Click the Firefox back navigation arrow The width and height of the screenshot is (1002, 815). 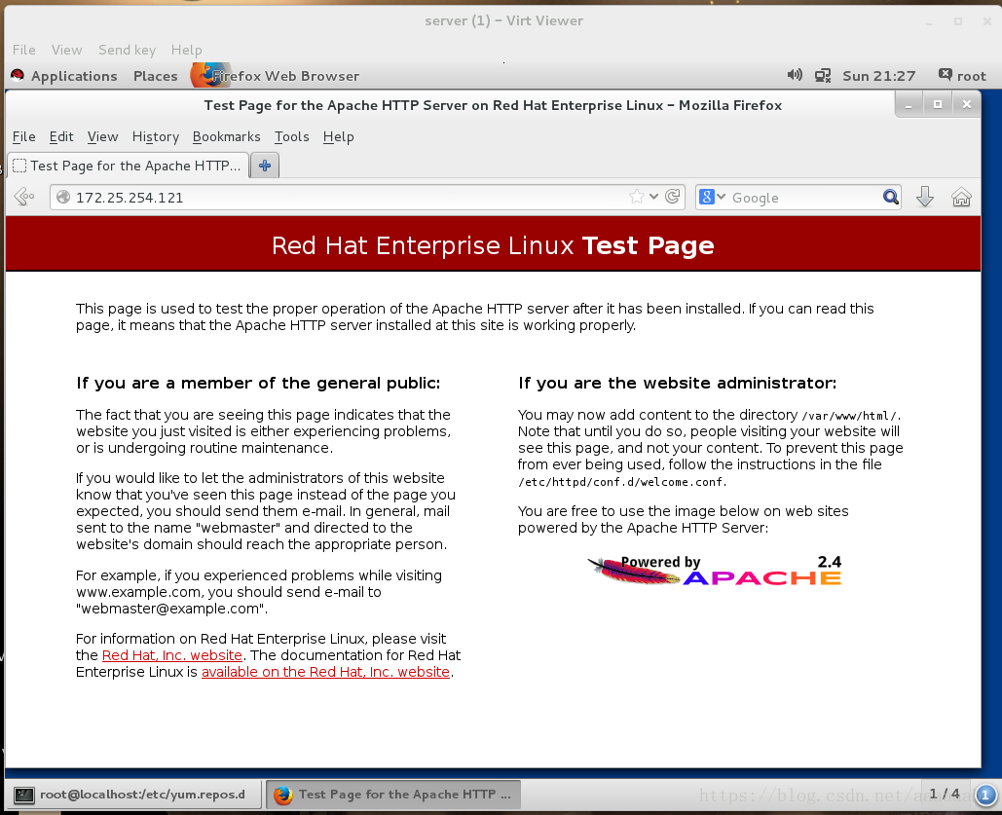24,197
